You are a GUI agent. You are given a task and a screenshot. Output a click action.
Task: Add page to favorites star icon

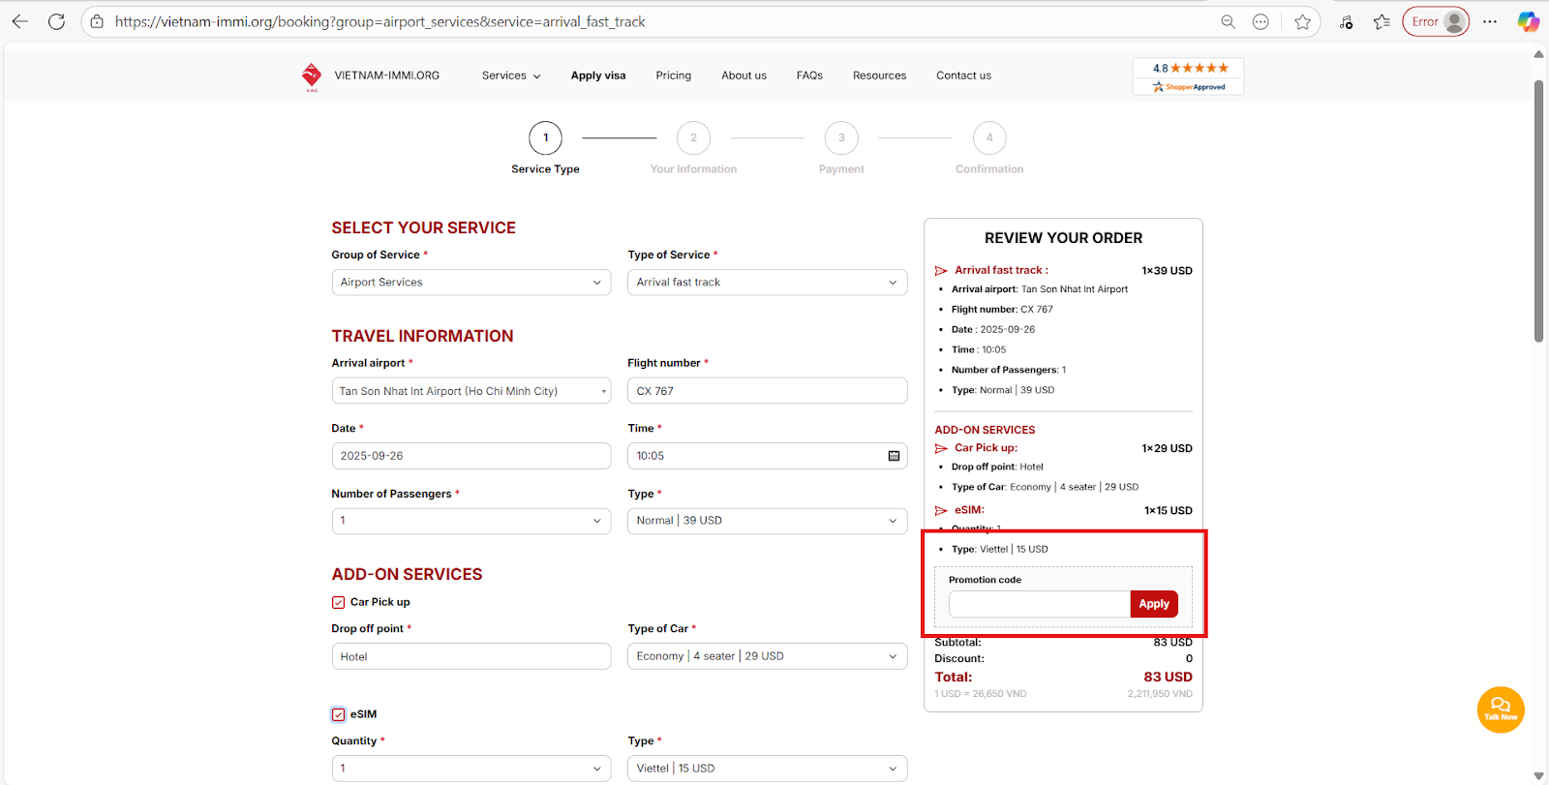point(1302,21)
